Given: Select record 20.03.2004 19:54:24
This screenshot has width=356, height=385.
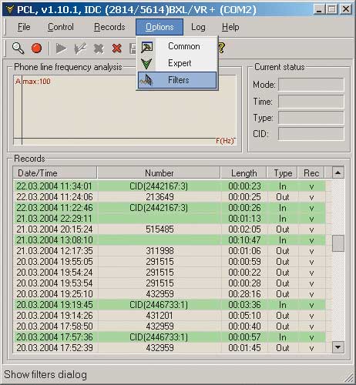Looking at the screenshot, I should click(x=170, y=273).
